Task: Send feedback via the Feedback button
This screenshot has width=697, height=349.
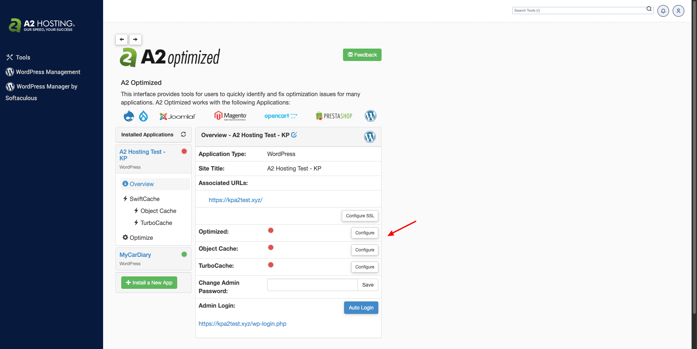Action: tap(362, 55)
